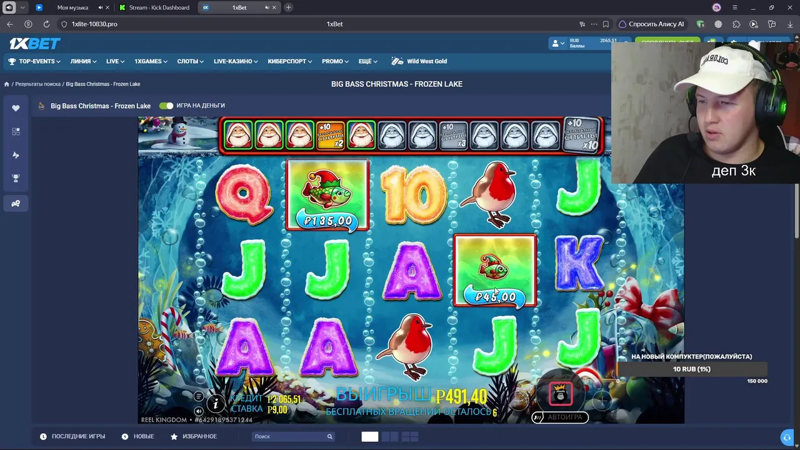800x450 pixels.
Task: Switch to the Моя музыка browser tab
Action: coord(72,7)
